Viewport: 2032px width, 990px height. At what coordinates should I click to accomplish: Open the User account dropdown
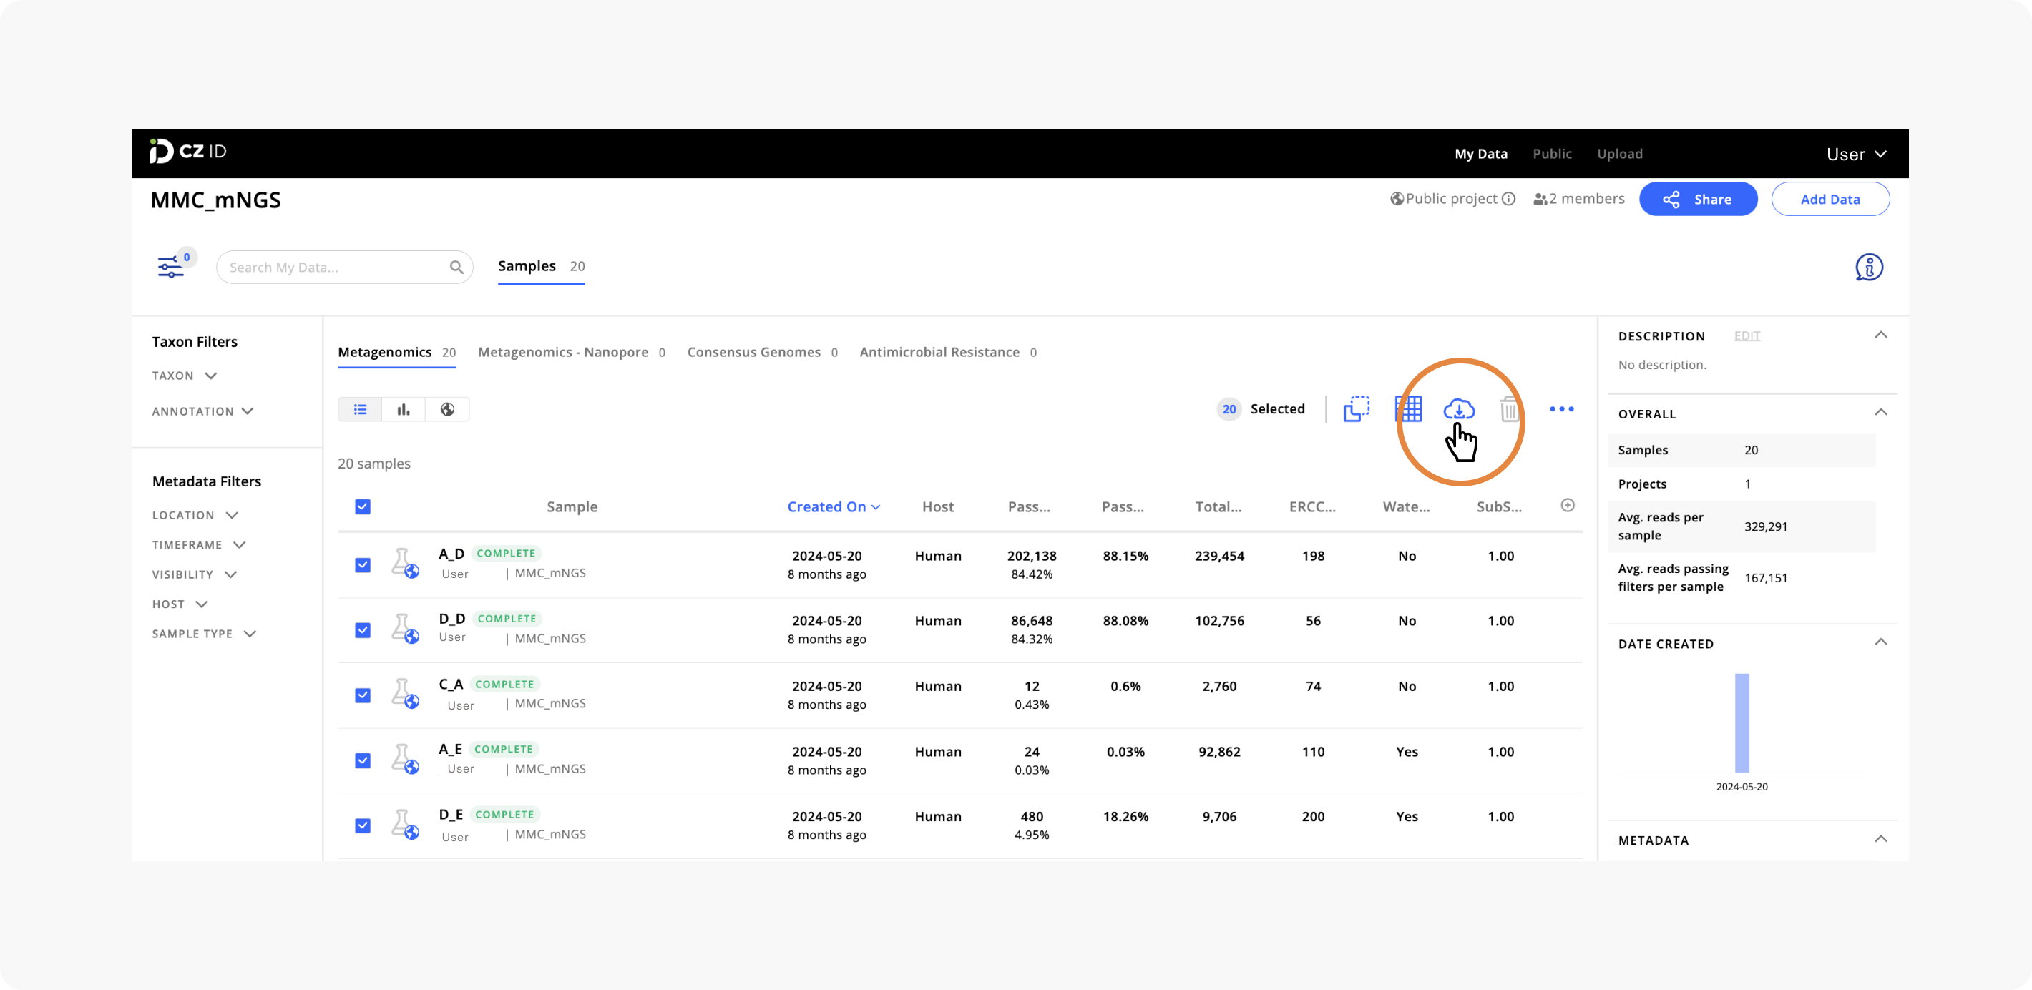click(1856, 154)
